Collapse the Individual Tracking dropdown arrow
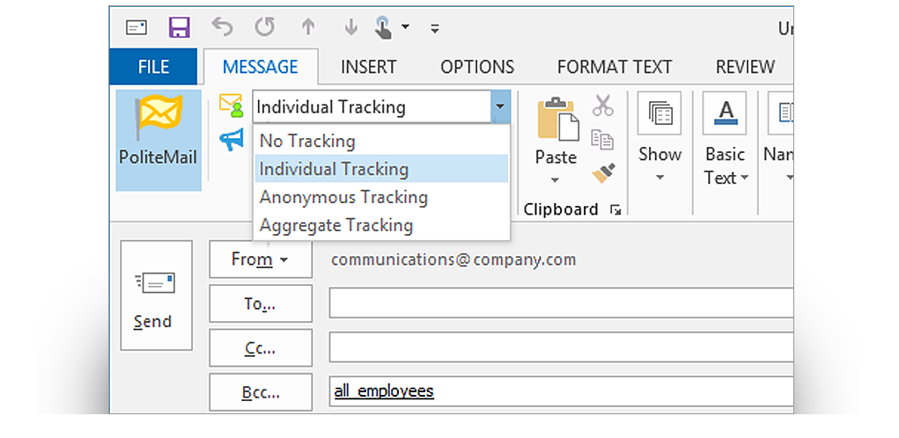The height and width of the screenshot is (438, 899). tap(501, 107)
